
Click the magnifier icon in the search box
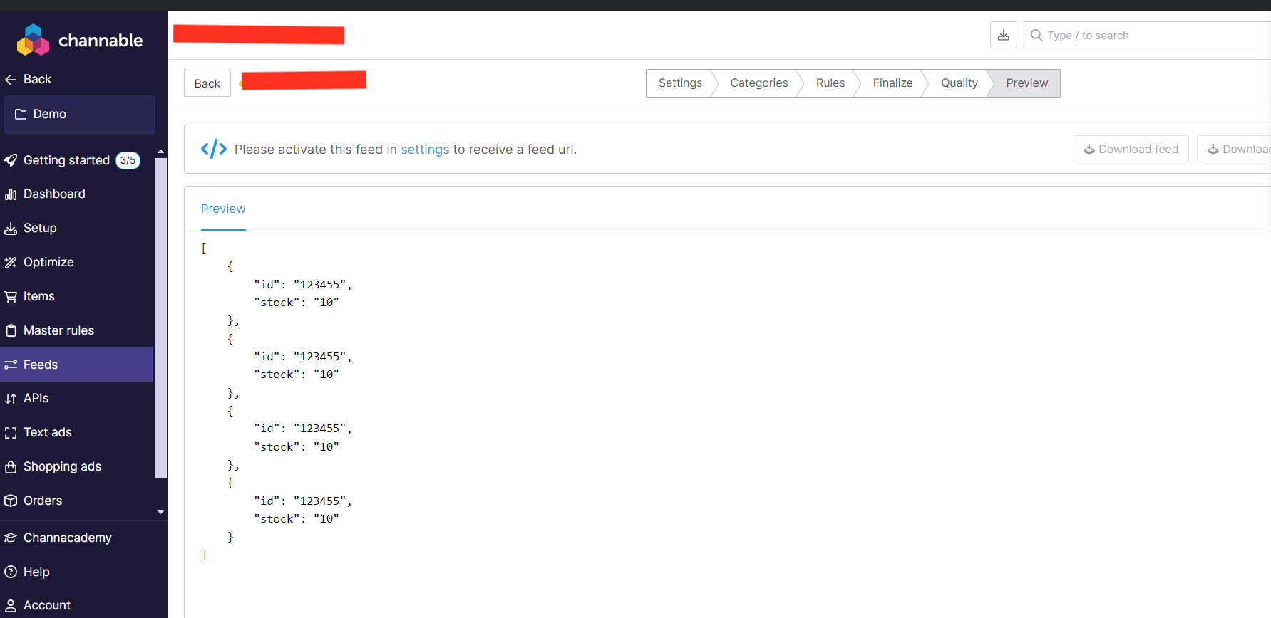[x=1036, y=35]
